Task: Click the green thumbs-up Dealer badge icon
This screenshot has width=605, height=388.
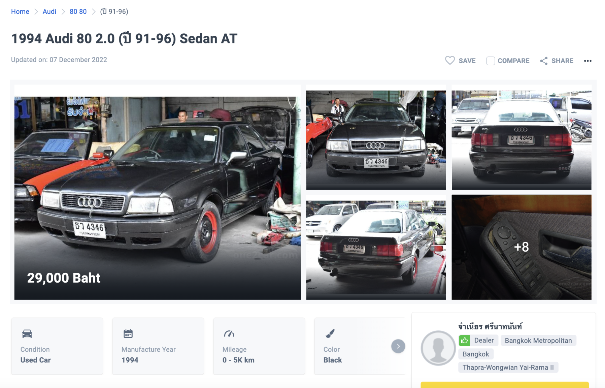Action: click(464, 341)
